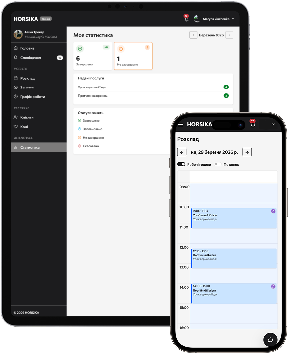Image resolution: width=288 pixels, height=353 pixels.
Task: Click green check icon on Завершено card
Action: point(80,48)
